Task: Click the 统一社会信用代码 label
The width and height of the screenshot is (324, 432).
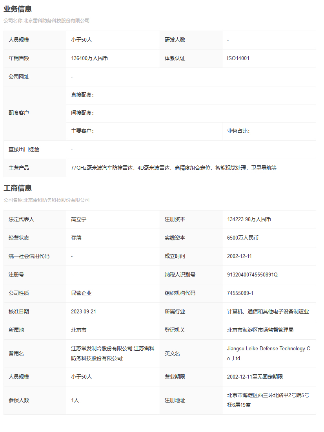Action: point(29,256)
